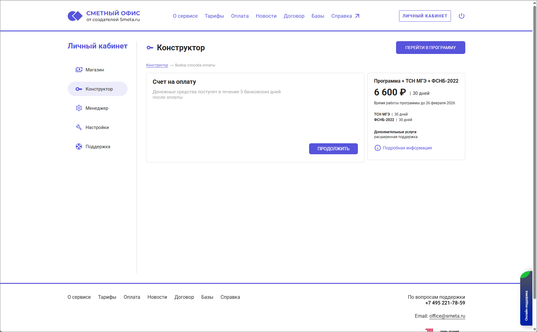
Task: Click the Сметный Офис logo icon
Action: tap(75, 16)
